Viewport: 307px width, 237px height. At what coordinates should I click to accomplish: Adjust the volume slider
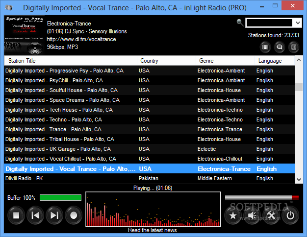tap(262, 197)
